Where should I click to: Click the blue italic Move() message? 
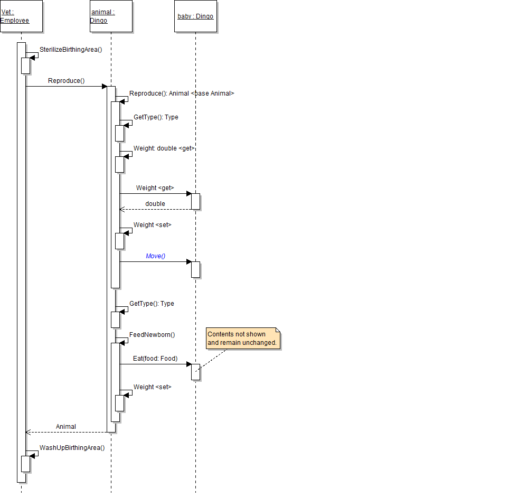pyautogui.click(x=156, y=256)
